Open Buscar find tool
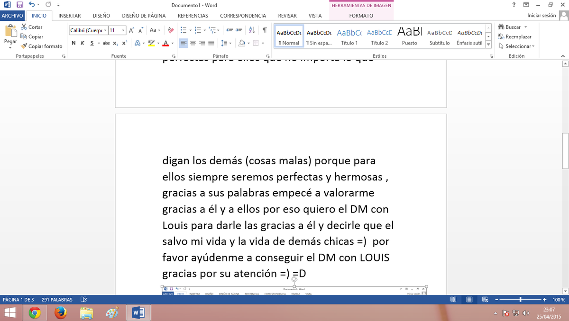Screen dimensions: 569x321 tap(509, 27)
